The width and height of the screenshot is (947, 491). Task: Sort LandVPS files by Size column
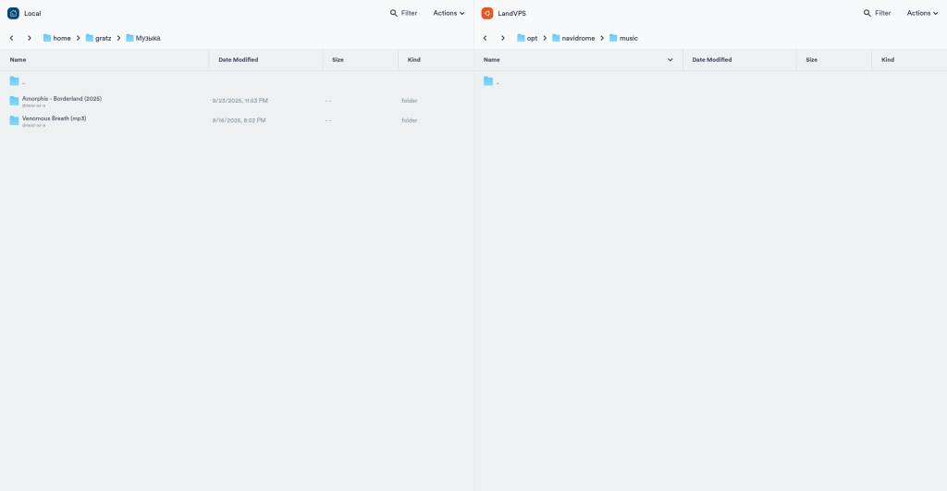(x=811, y=59)
